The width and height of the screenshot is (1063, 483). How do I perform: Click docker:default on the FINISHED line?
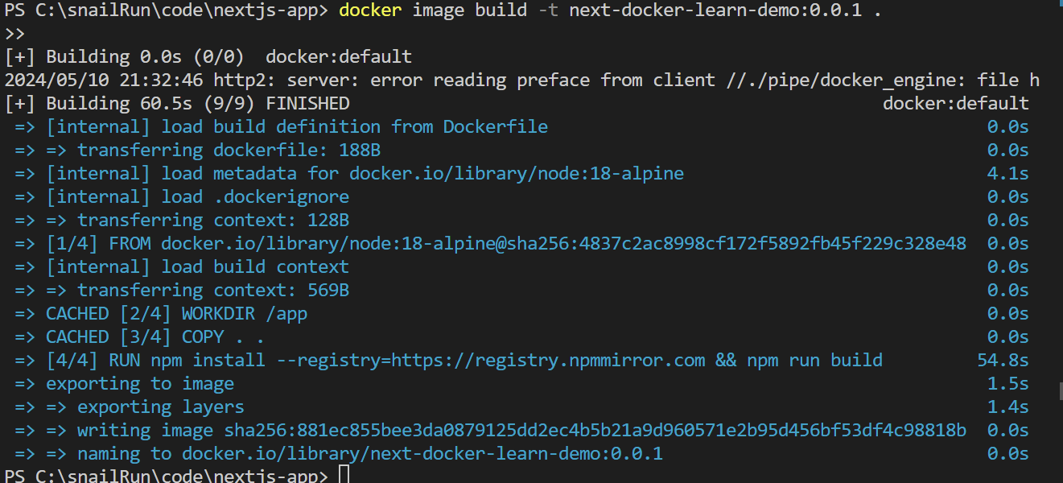coord(955,104)
